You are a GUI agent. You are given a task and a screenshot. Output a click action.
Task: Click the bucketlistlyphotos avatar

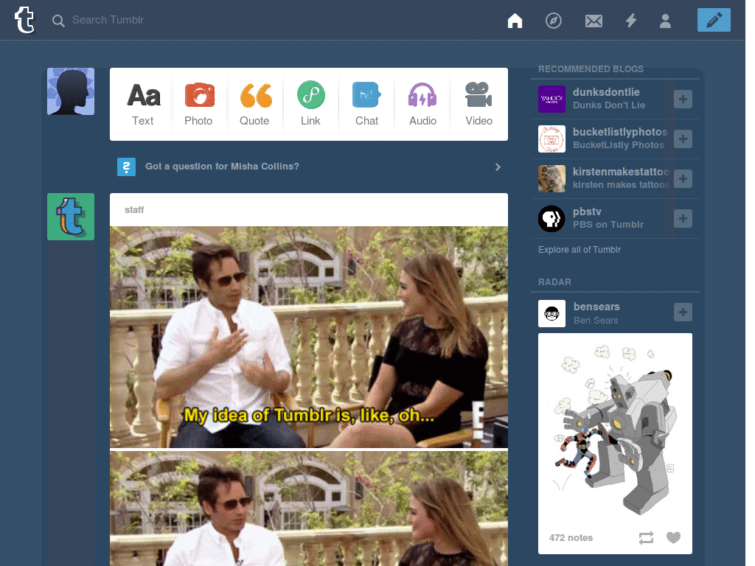(552, 139)
